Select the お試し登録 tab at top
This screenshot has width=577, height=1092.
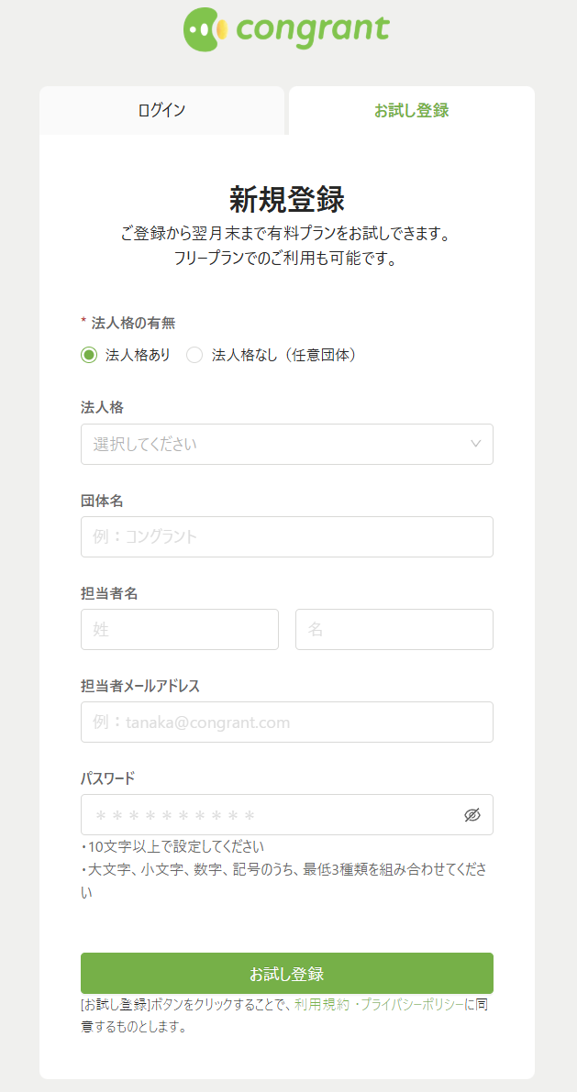pos(411,111)
